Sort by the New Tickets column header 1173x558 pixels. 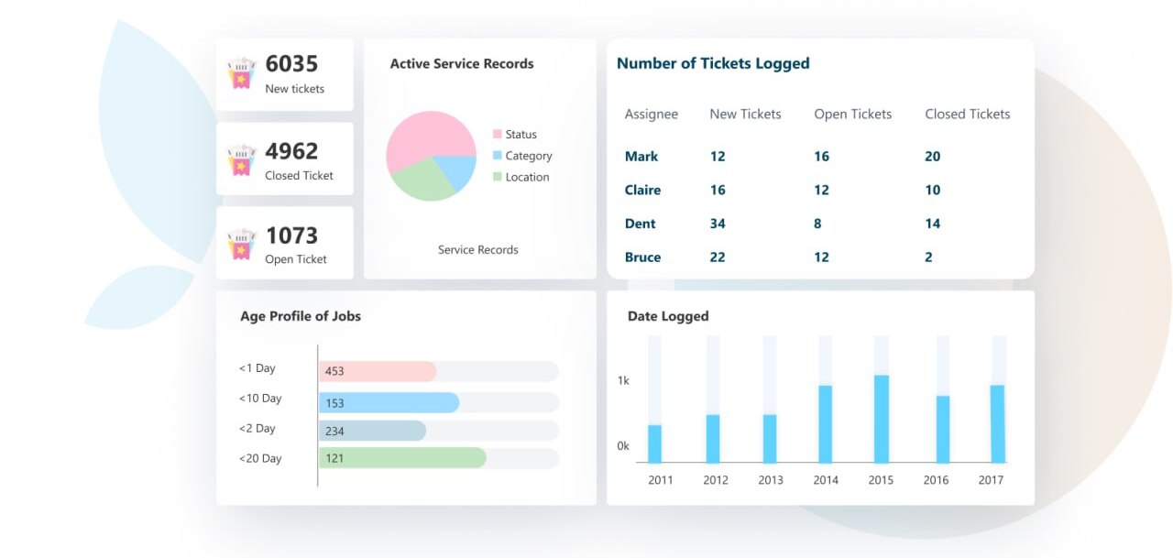[x=745, y=115]
